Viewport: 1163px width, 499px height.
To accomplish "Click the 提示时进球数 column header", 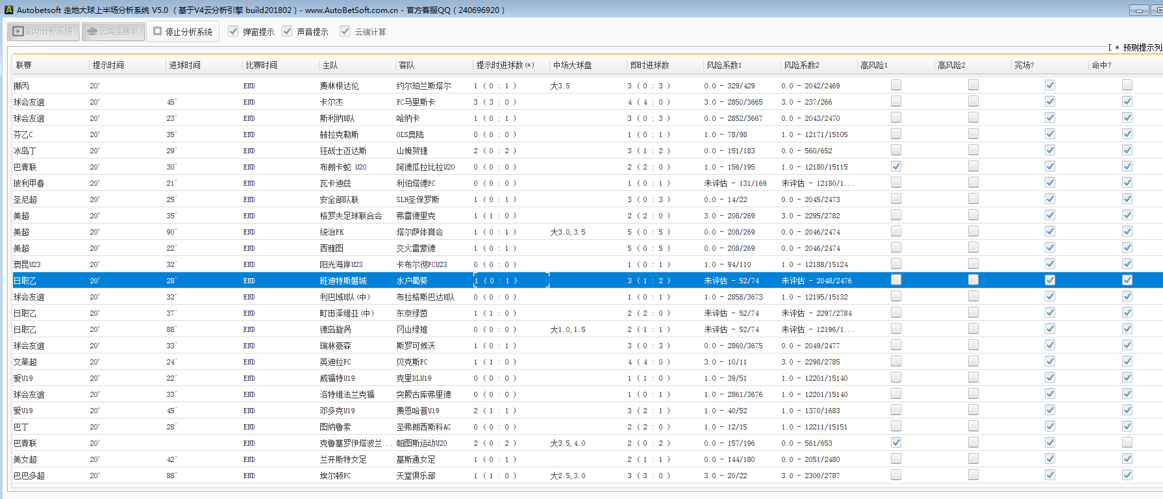I will tap(505, 65).
